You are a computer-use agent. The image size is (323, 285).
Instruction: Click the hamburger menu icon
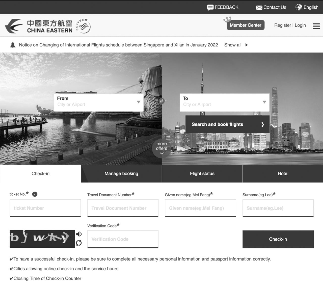coord(316,26)
